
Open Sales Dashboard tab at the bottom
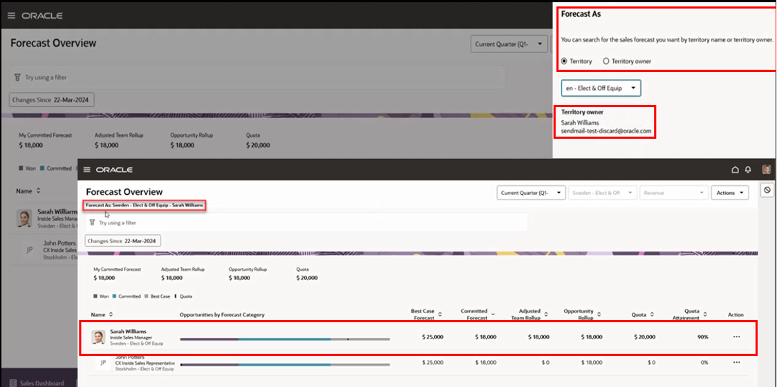pyautogui.click(x=36, y=383)
